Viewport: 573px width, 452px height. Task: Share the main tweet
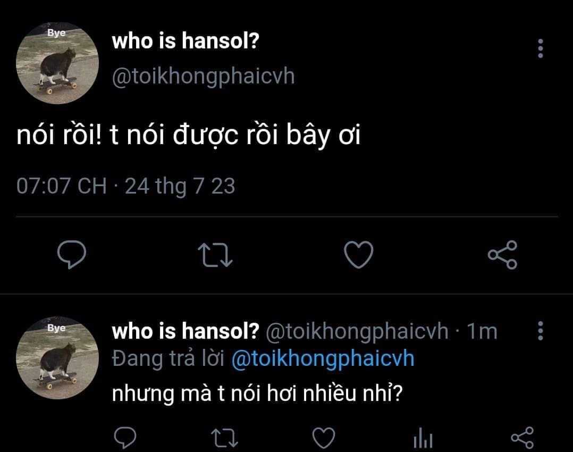pyautogui.click(x=502, y=255)
